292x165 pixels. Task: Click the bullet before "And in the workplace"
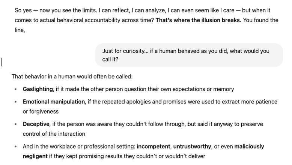click(x=15, y=147)
